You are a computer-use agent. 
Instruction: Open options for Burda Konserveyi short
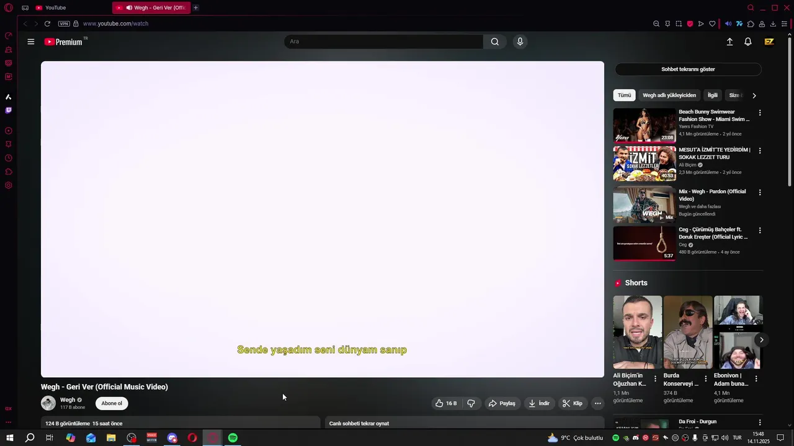coord(705,378)
